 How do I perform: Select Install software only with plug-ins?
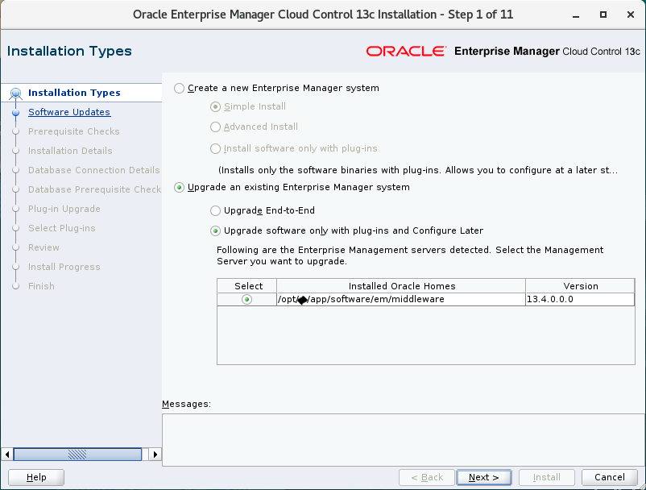point(215,148)
